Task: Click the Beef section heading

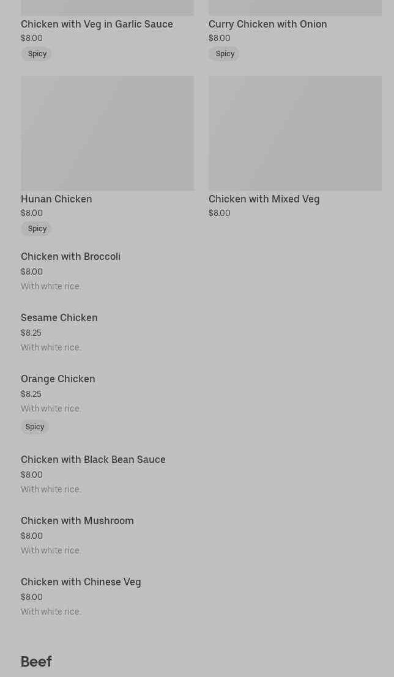Action: 36,662
